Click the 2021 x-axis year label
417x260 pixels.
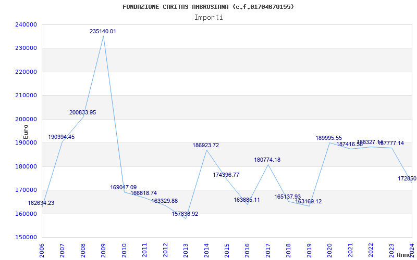tap(350, 250)
